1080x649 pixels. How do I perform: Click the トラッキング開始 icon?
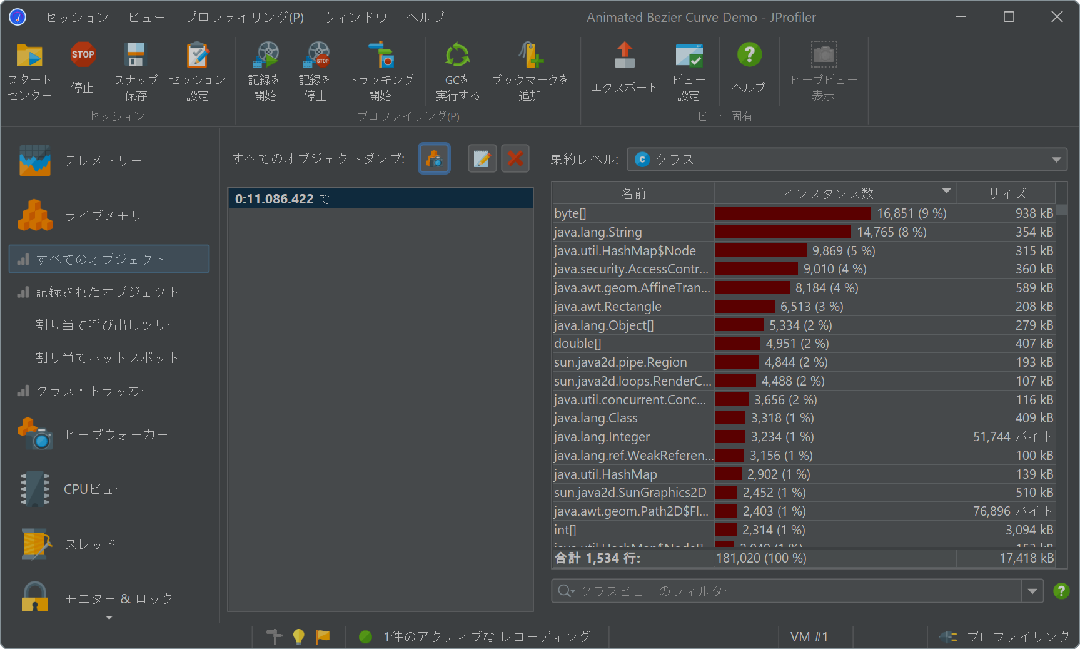pos(380,71)
